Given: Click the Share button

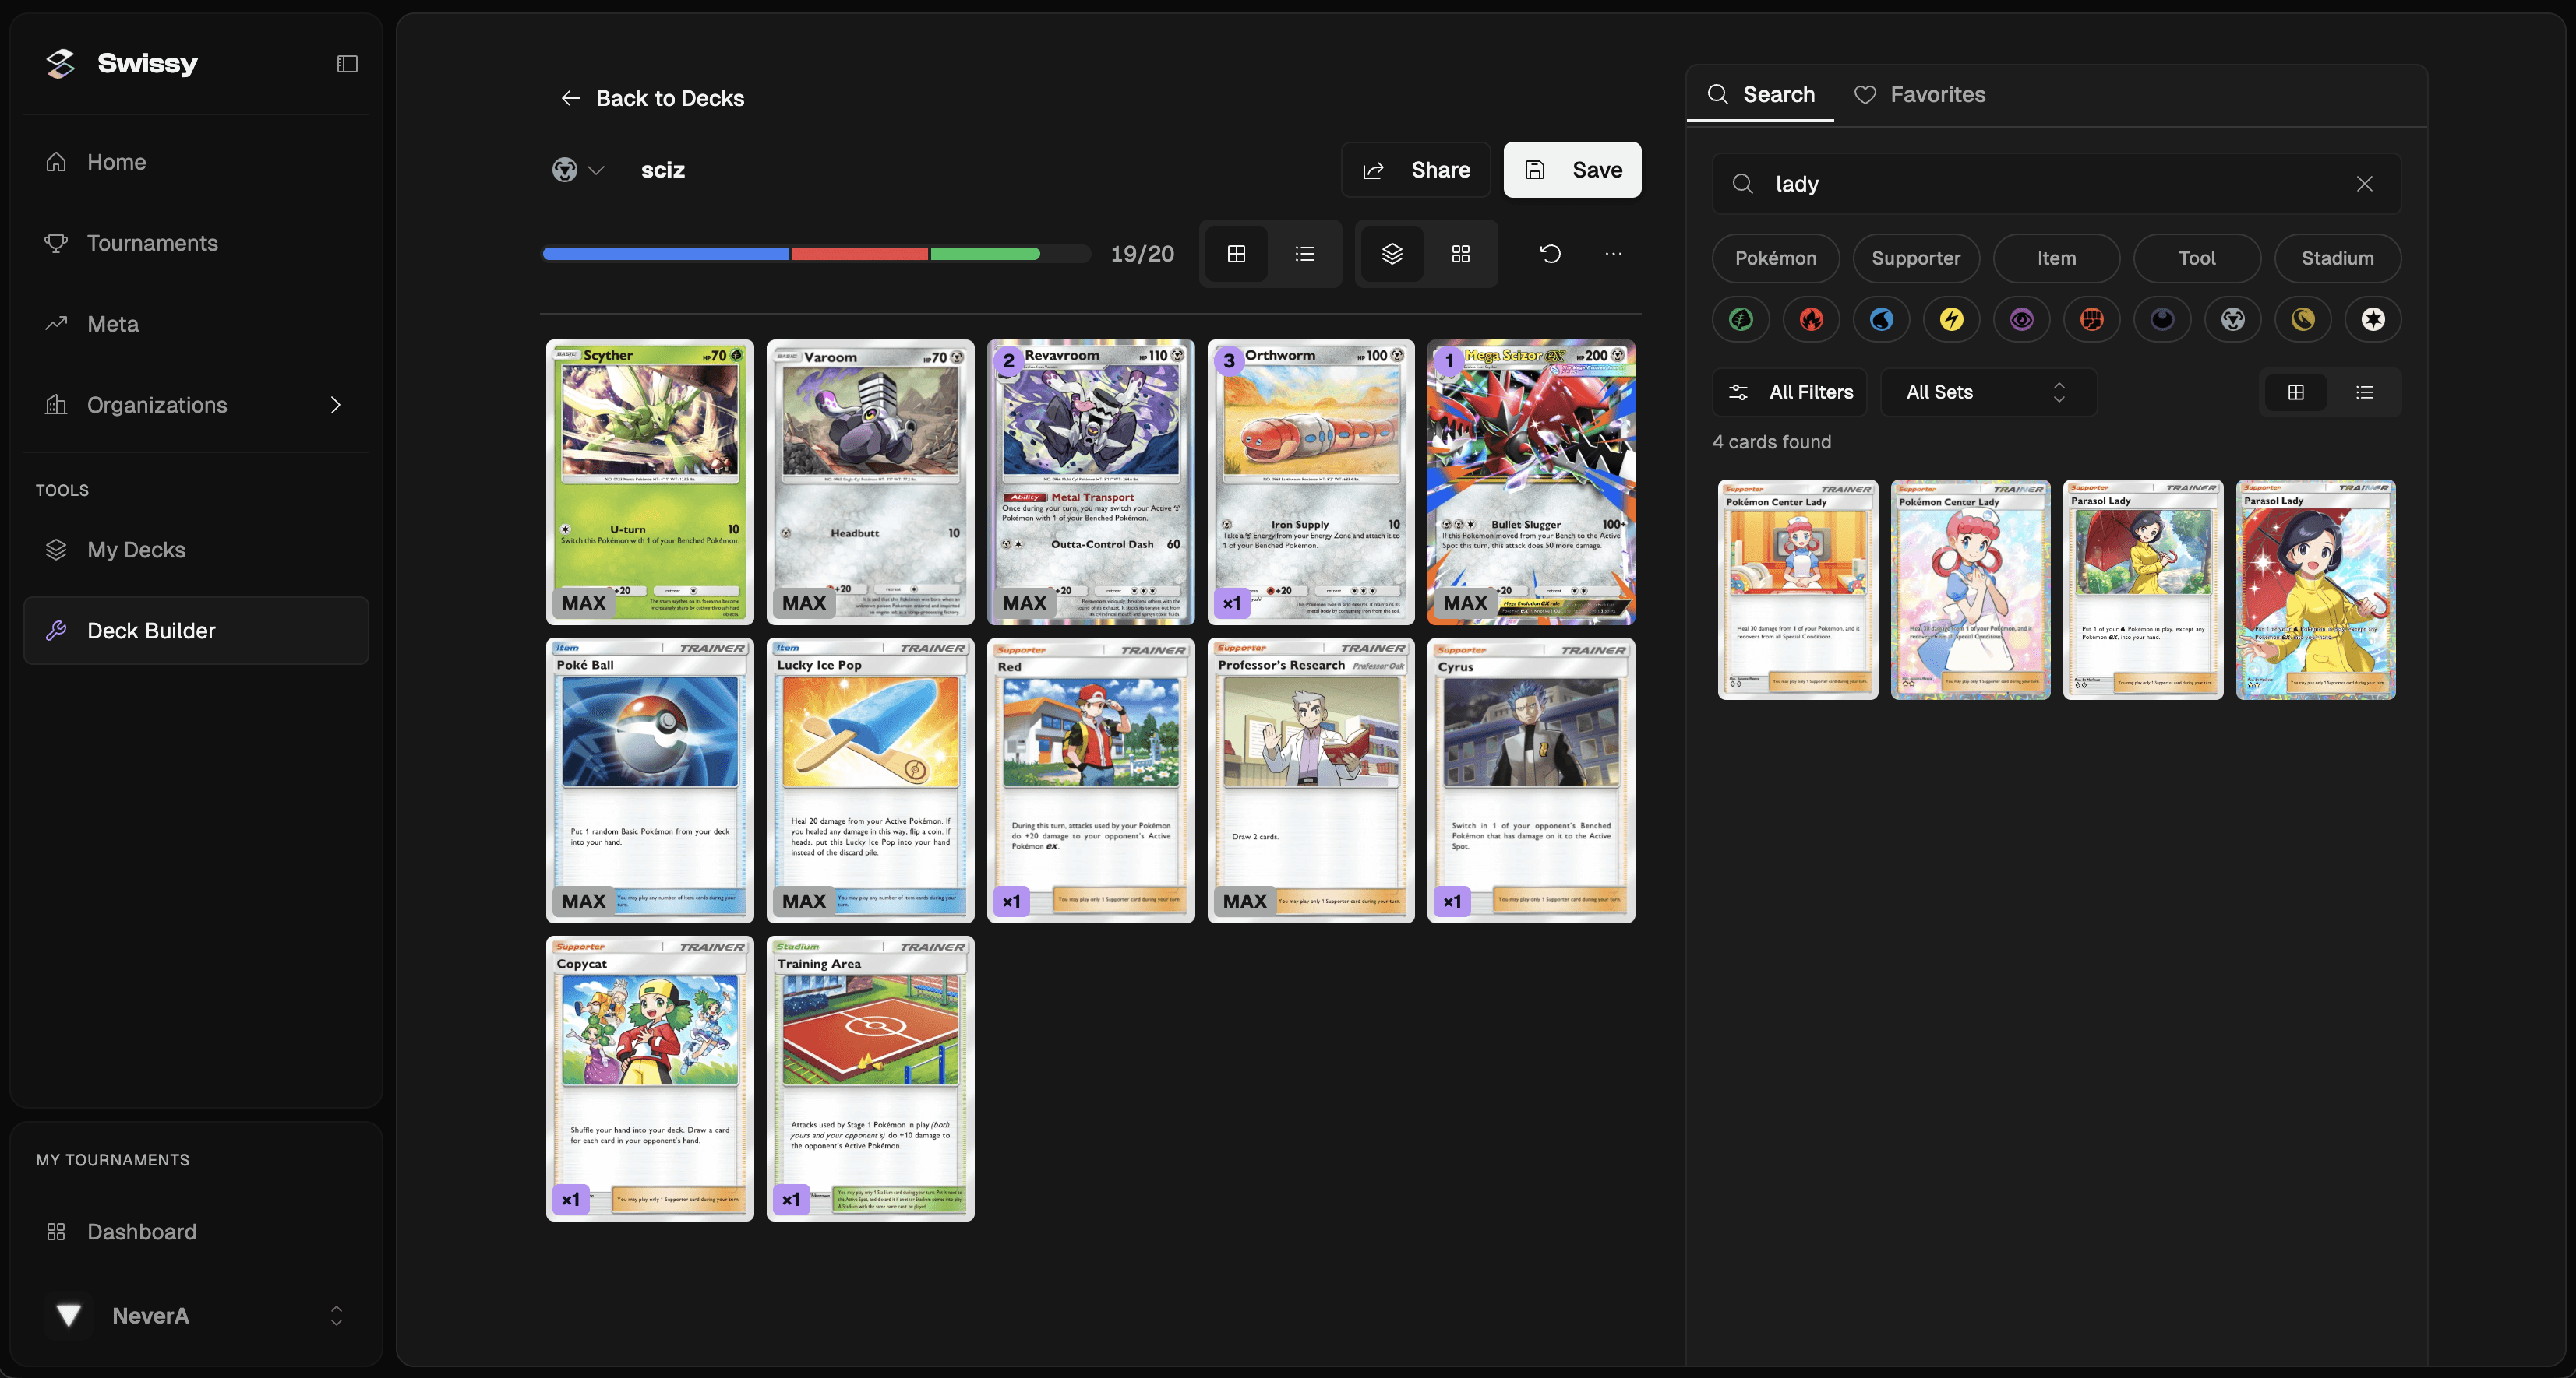Looking at the screenshot, I should (x=1415, y=170).
